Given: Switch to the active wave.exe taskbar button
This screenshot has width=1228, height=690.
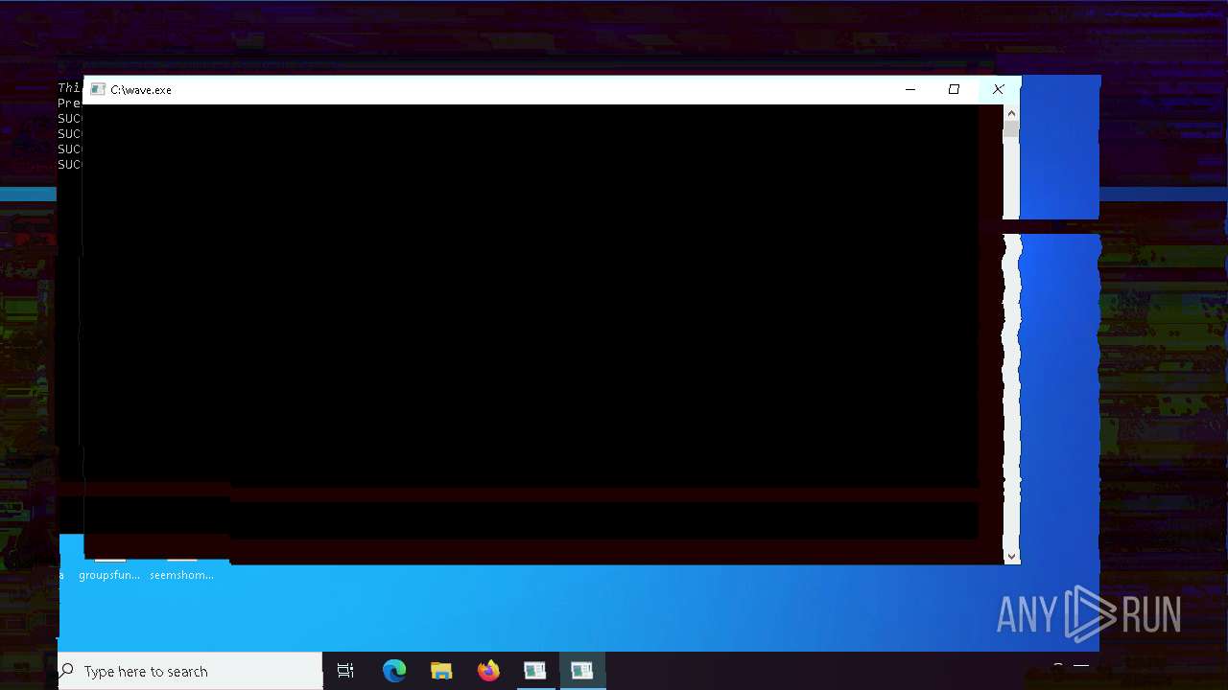Looking at the screenshot, I should click(x=581, y=671).
